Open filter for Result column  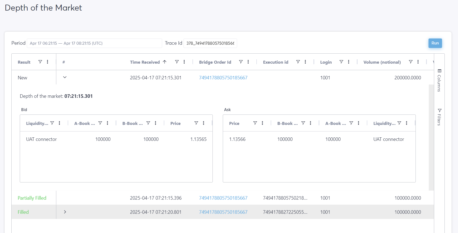coord(40,62)
